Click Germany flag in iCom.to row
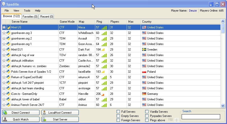The width and height of the screenshot is (227, 124). tap(144, 94)
